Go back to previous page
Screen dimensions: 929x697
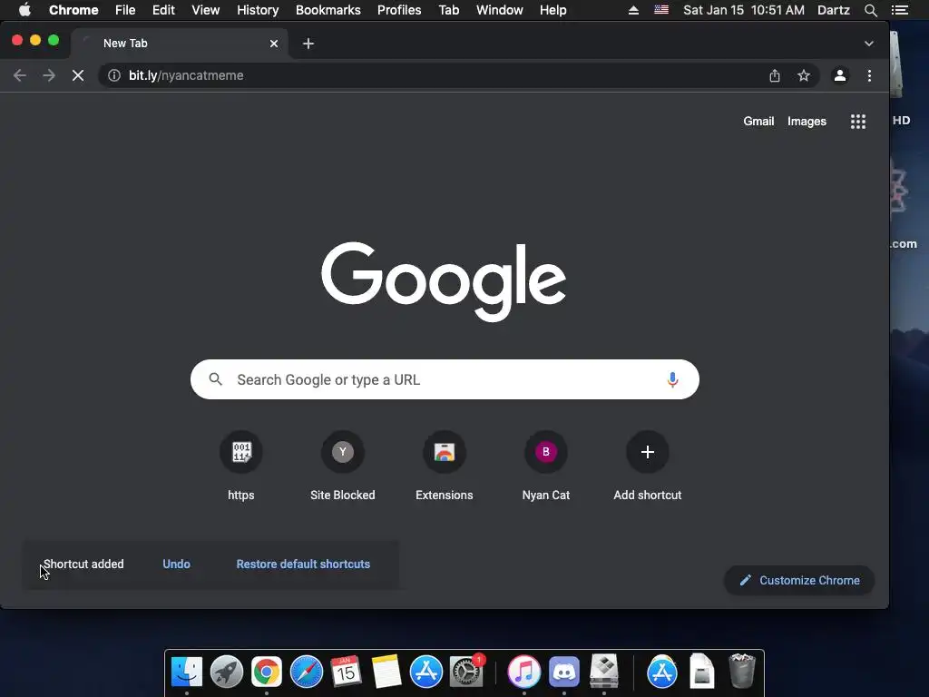20,75
